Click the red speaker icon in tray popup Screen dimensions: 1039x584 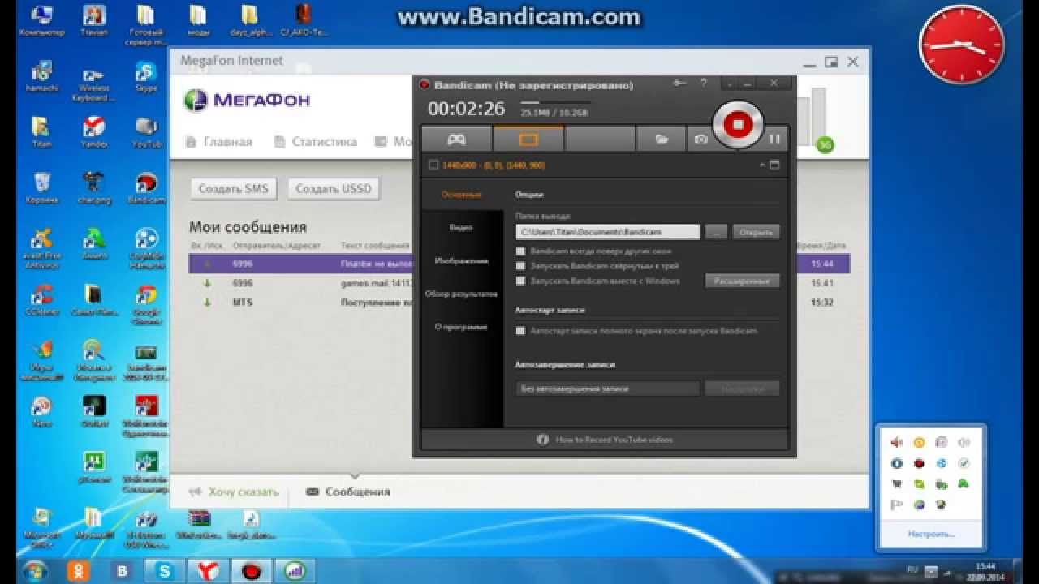click(x=897, y=443)
